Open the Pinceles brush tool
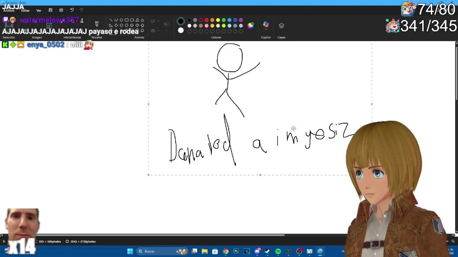The width and height of the screenshot is (458, 257). (x=97, y=24)
